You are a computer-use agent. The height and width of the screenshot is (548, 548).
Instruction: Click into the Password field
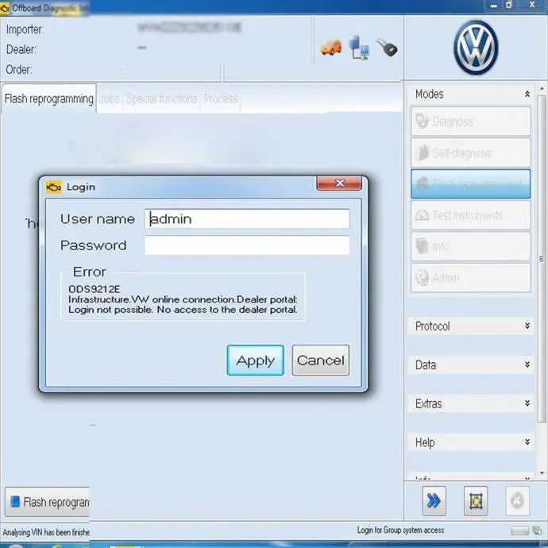coord(247,245)
